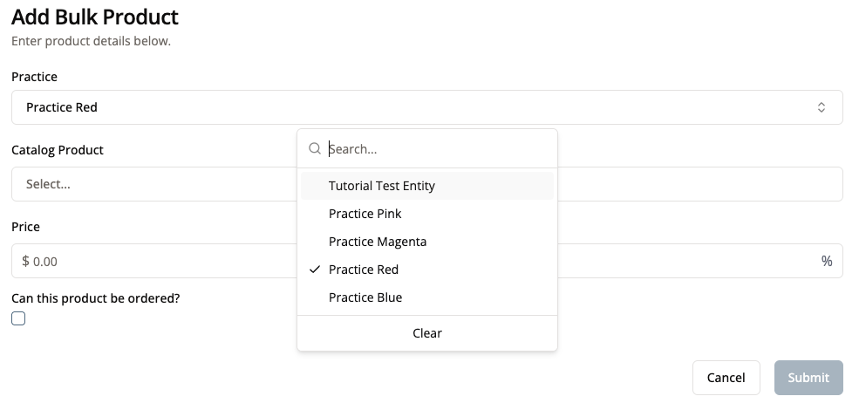The image size is (859, 410).
Task: Pick Practice Magenta in the dropdown list
Action: click(378, 242)
